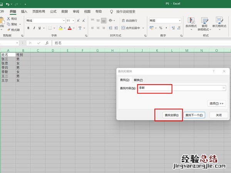Apply italic formatting to the cell
The image size is (231, 173).
tap(34, 28)
